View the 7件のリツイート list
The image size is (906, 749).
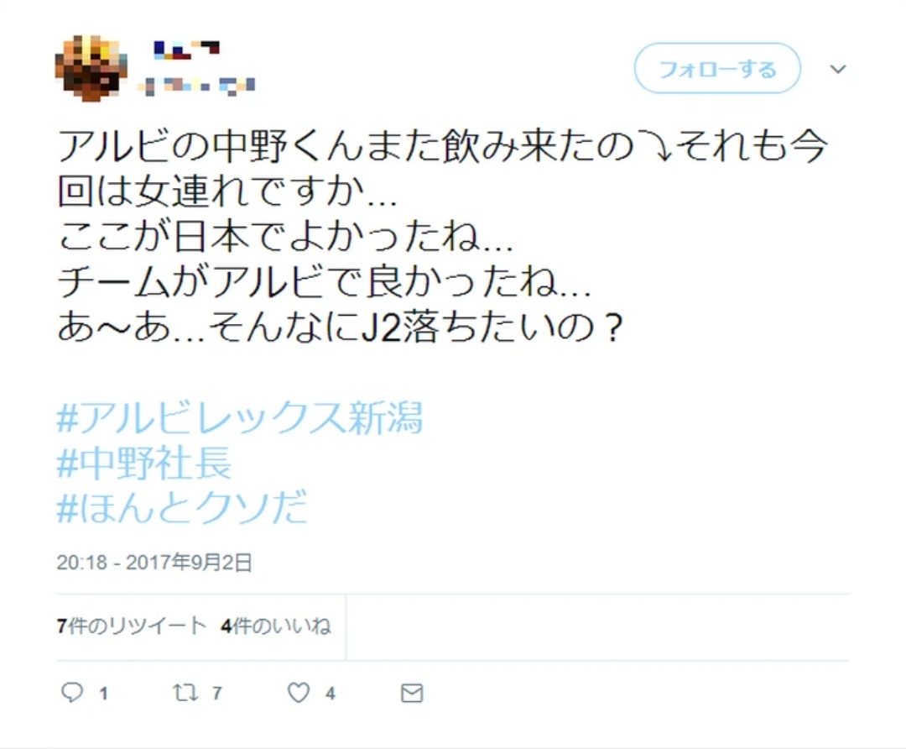click(x=131, y=626)
